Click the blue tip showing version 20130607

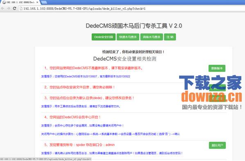[85, 77]
